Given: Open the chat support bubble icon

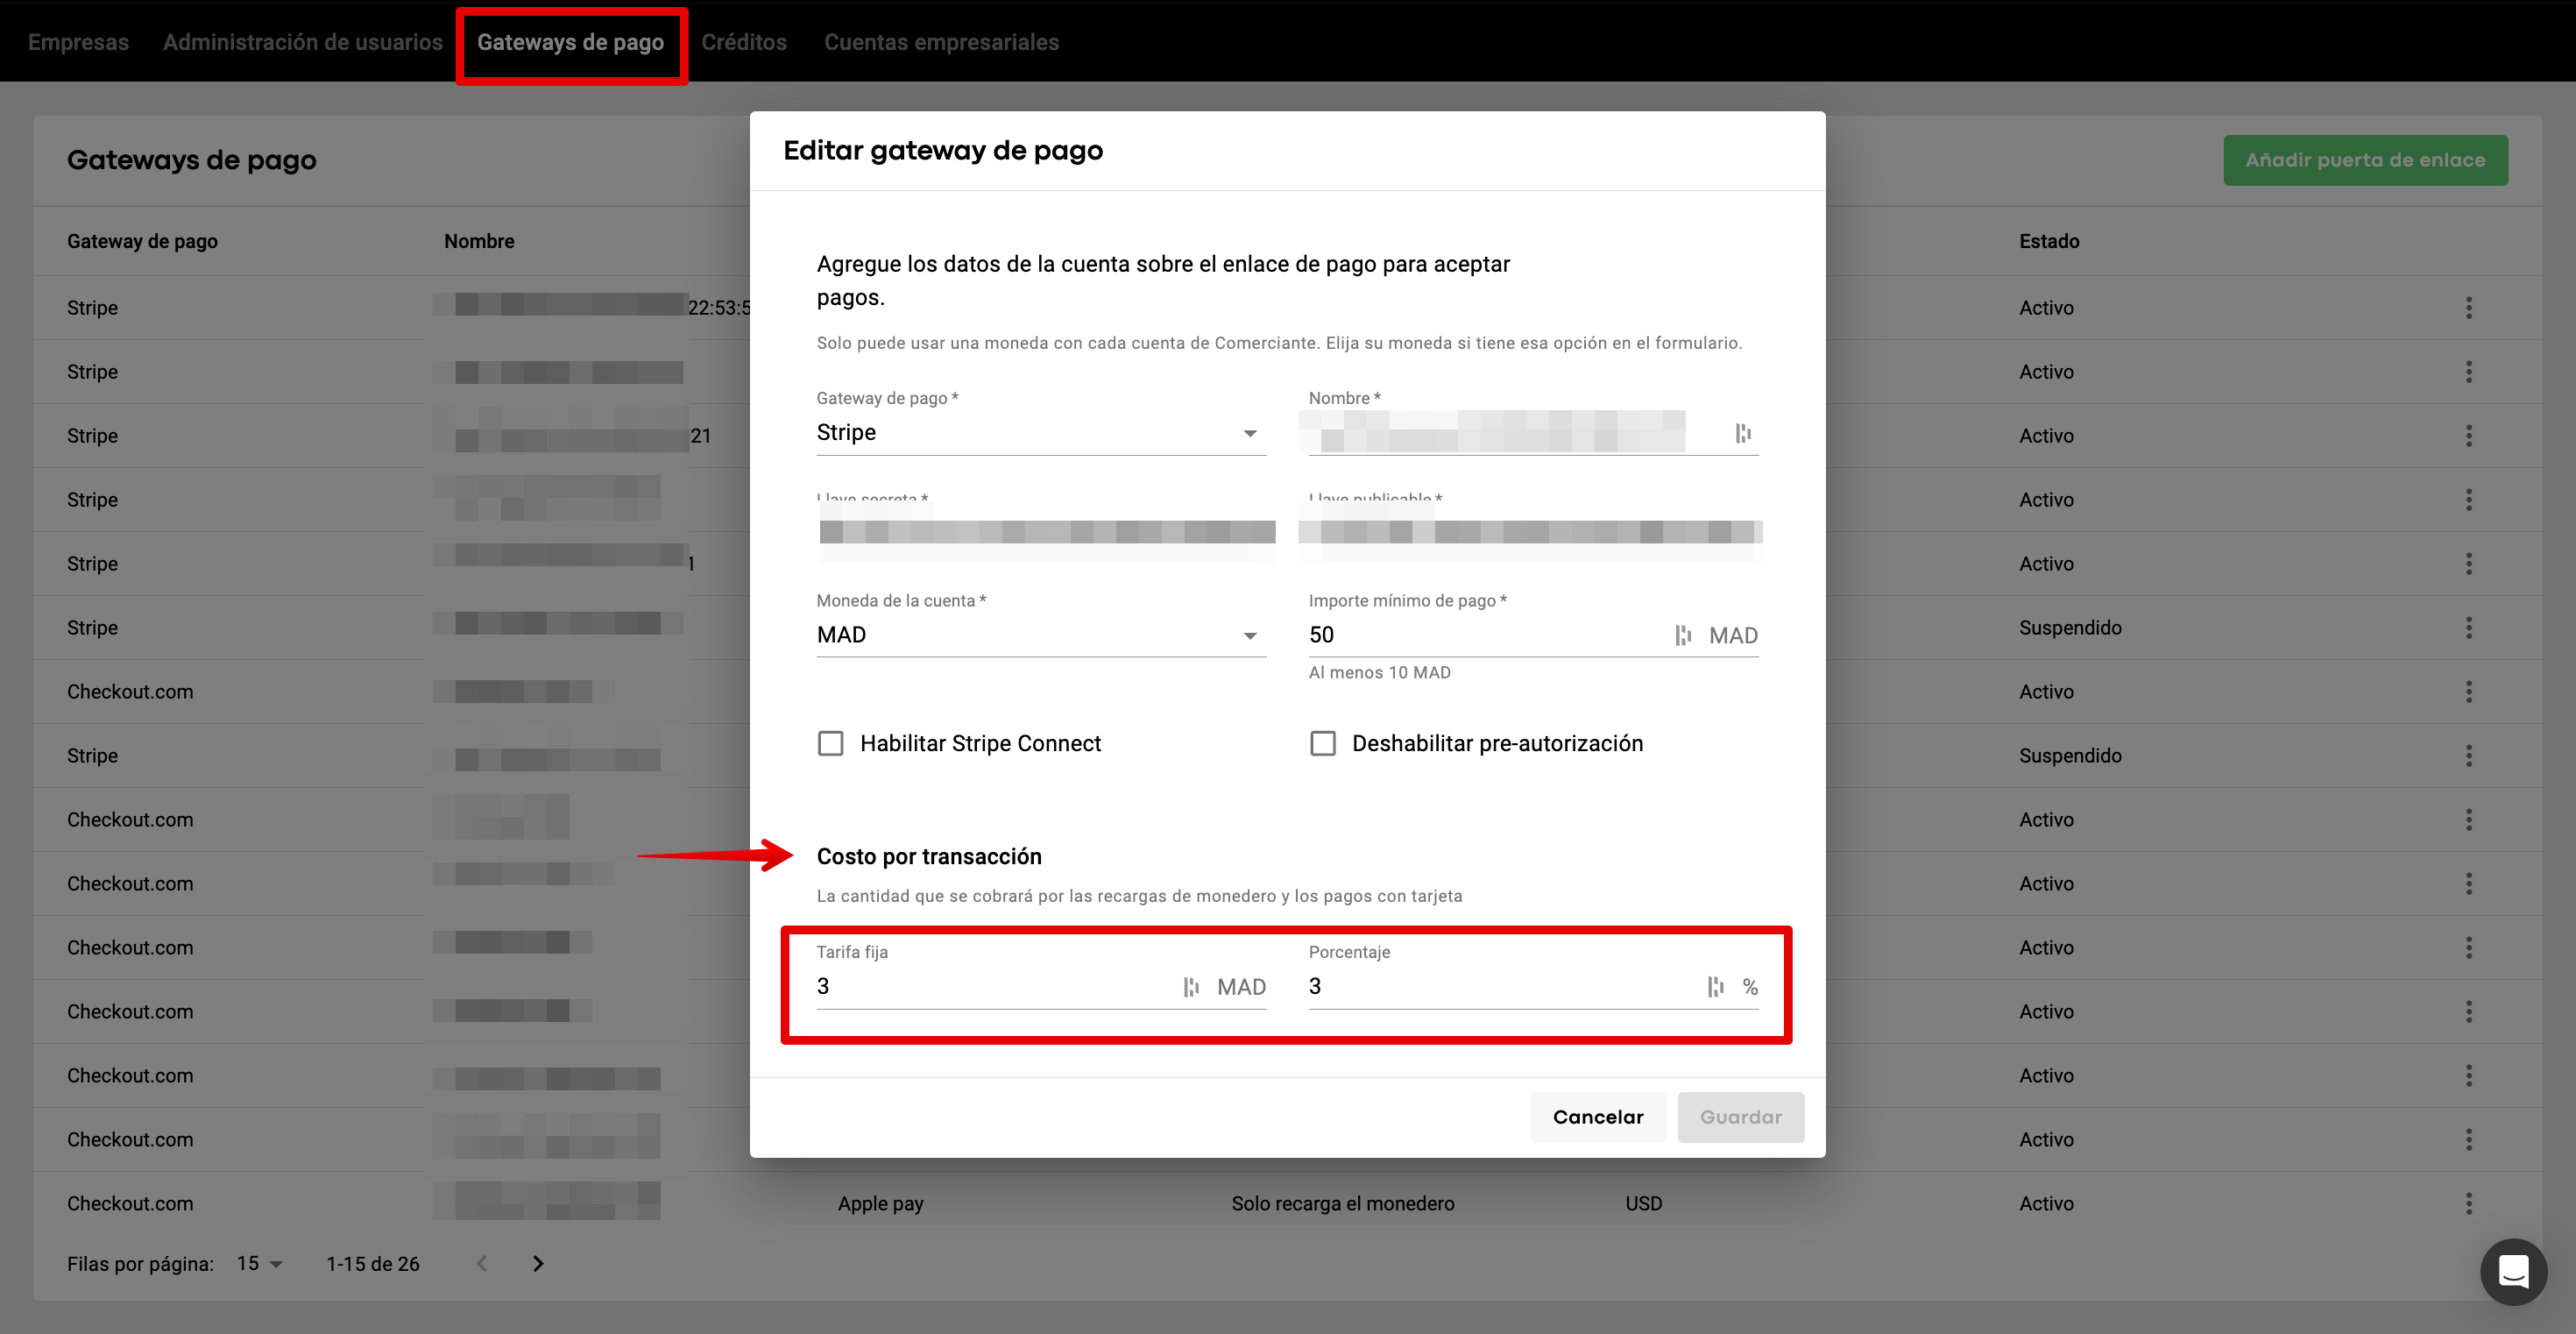Looking at the screenshot, I should click(x=2512, y=1271).
